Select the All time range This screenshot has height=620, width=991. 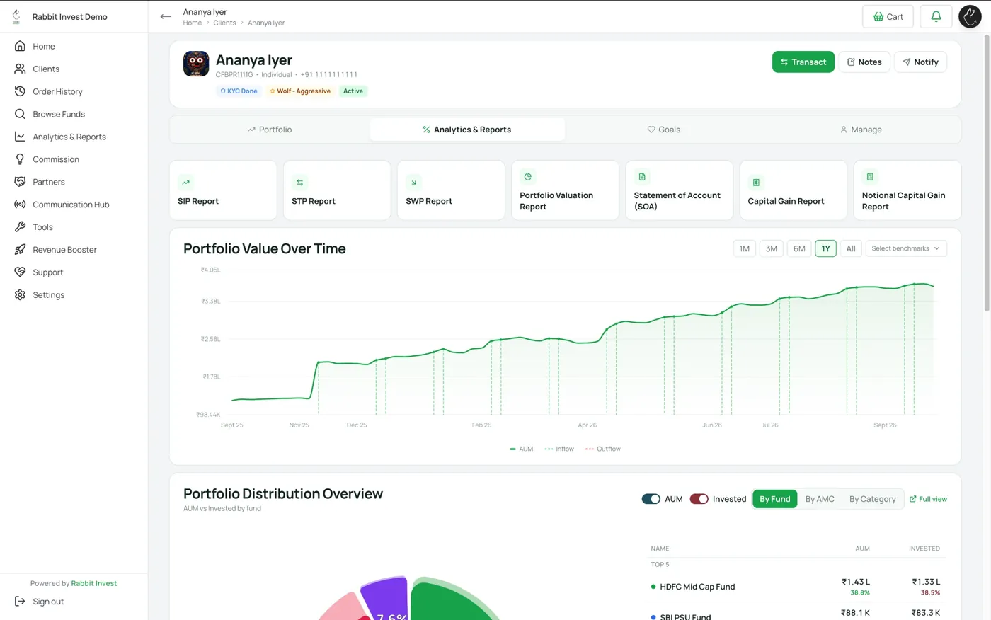pos(851,248)
